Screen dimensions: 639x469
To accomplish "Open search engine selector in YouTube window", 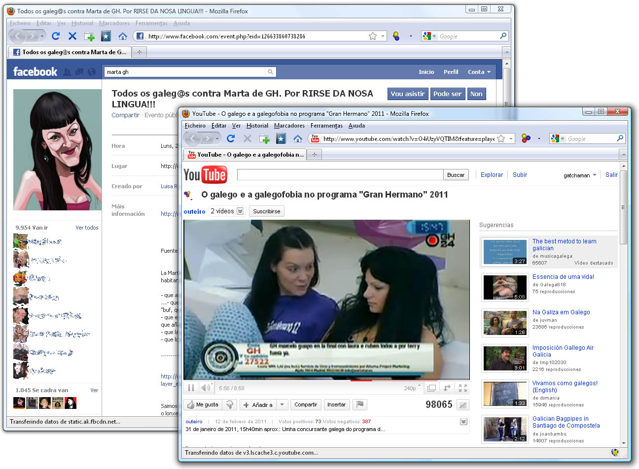I will pyautogui.click(x=558, y=139).
